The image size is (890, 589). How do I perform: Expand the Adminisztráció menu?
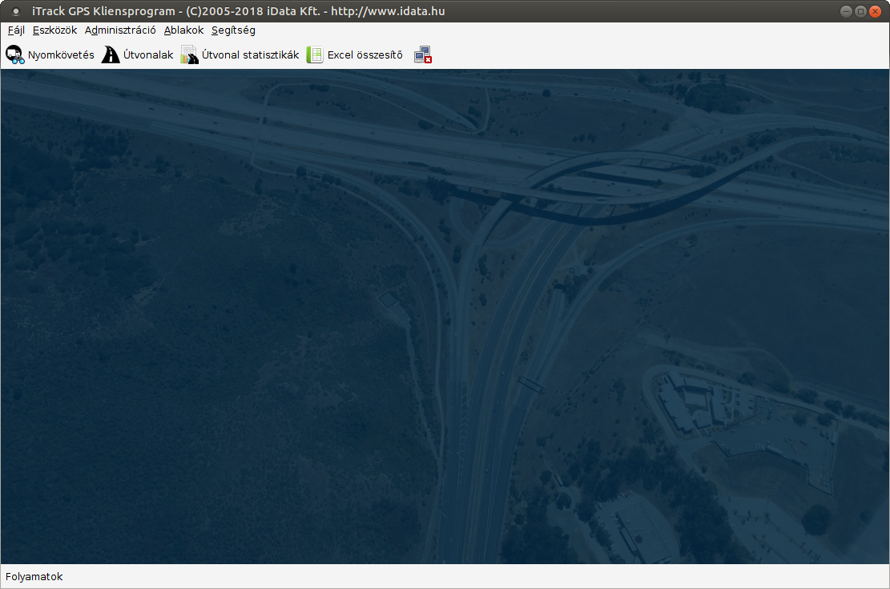point(120,30)
